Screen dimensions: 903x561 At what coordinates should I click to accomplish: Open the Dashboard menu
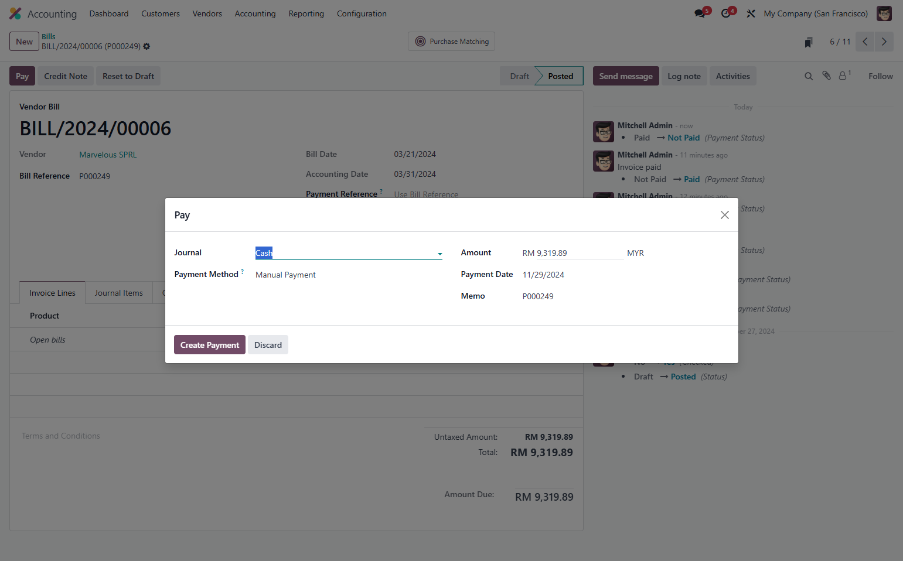click(109, 13)
